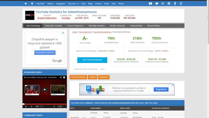
Task: Click AdChoices icon on the AdWords ad
Action: [x=63, y=33]
